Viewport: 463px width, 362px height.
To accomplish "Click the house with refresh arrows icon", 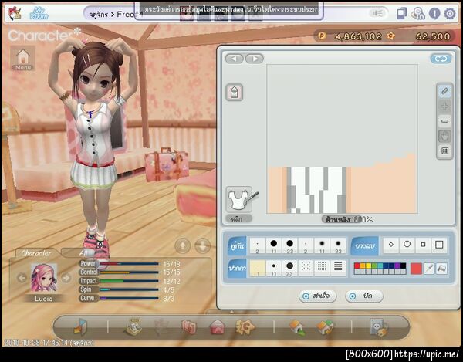I will pos(325,327).
